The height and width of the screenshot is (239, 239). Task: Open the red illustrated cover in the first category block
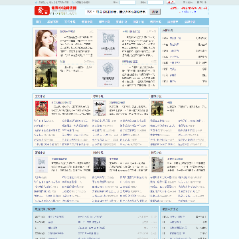point(41,108)
